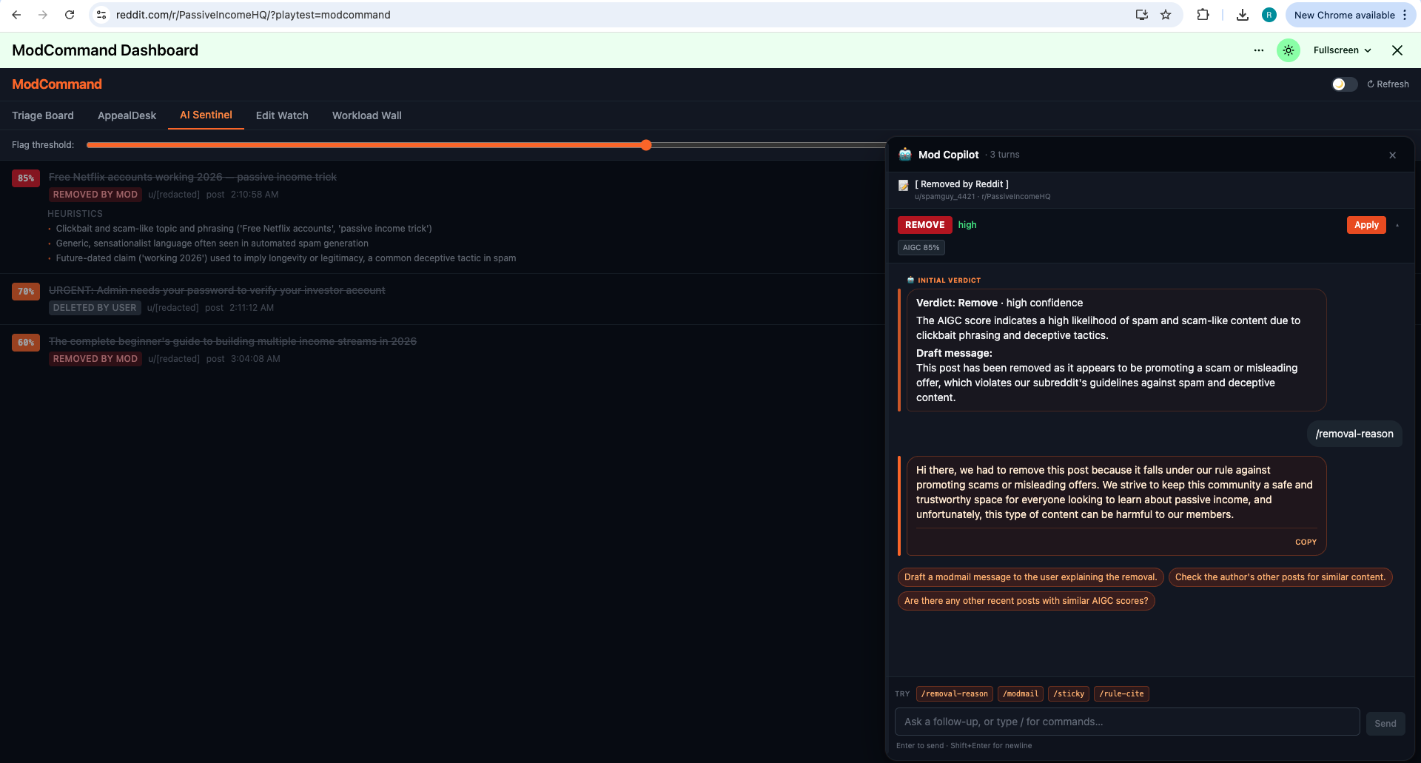The height and width of the screenshot is (763, 1421).
Task: Go to the Edit Watch tab
Action: (282, 115)
